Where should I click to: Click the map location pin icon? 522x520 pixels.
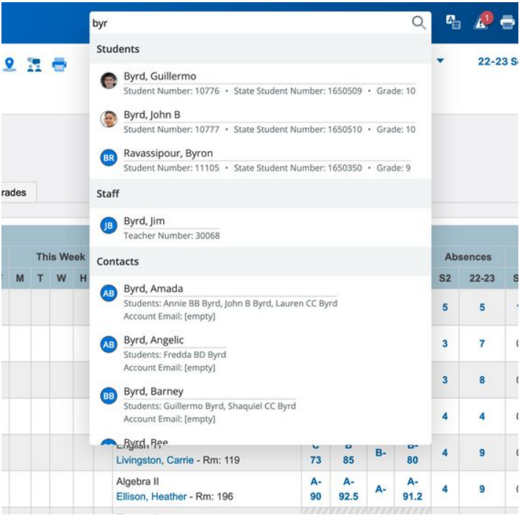[x=10, y=64]
